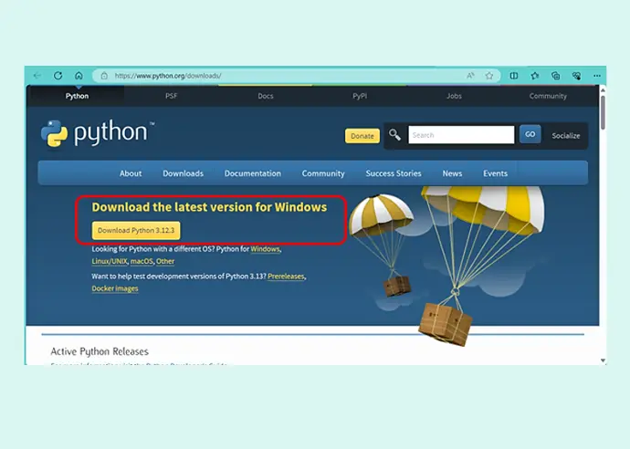Click the read aloud icon
630x449 pixels.
(x=470, y=76)
